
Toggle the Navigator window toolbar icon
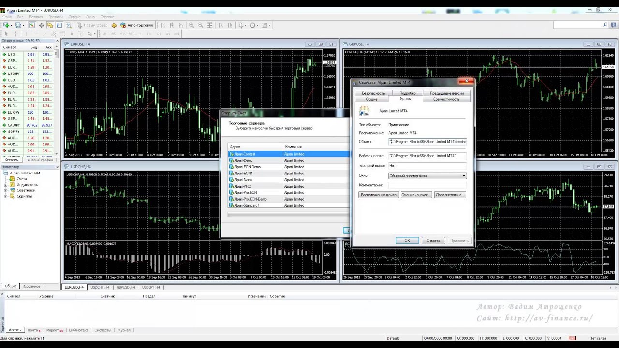tap(50, 25)
